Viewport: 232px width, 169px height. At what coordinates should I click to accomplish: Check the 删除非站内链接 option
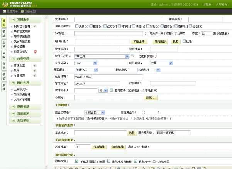[109, 161]
